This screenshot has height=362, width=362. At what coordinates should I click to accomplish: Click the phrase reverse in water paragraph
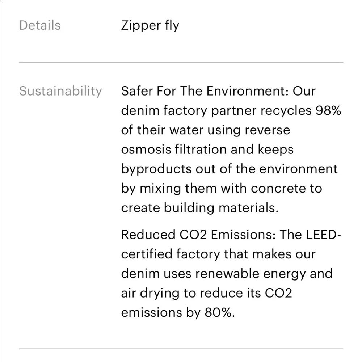(268, 130)
